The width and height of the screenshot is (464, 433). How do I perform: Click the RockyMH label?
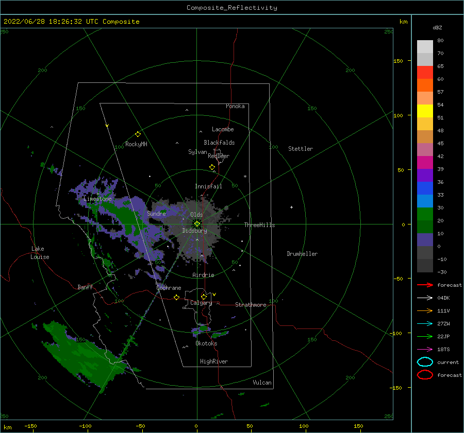136,144
